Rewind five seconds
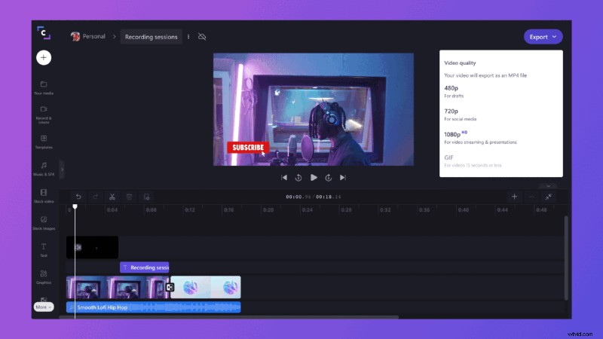Image resolution: width=603 pixels, height=339 pixels. coord(298,178)
